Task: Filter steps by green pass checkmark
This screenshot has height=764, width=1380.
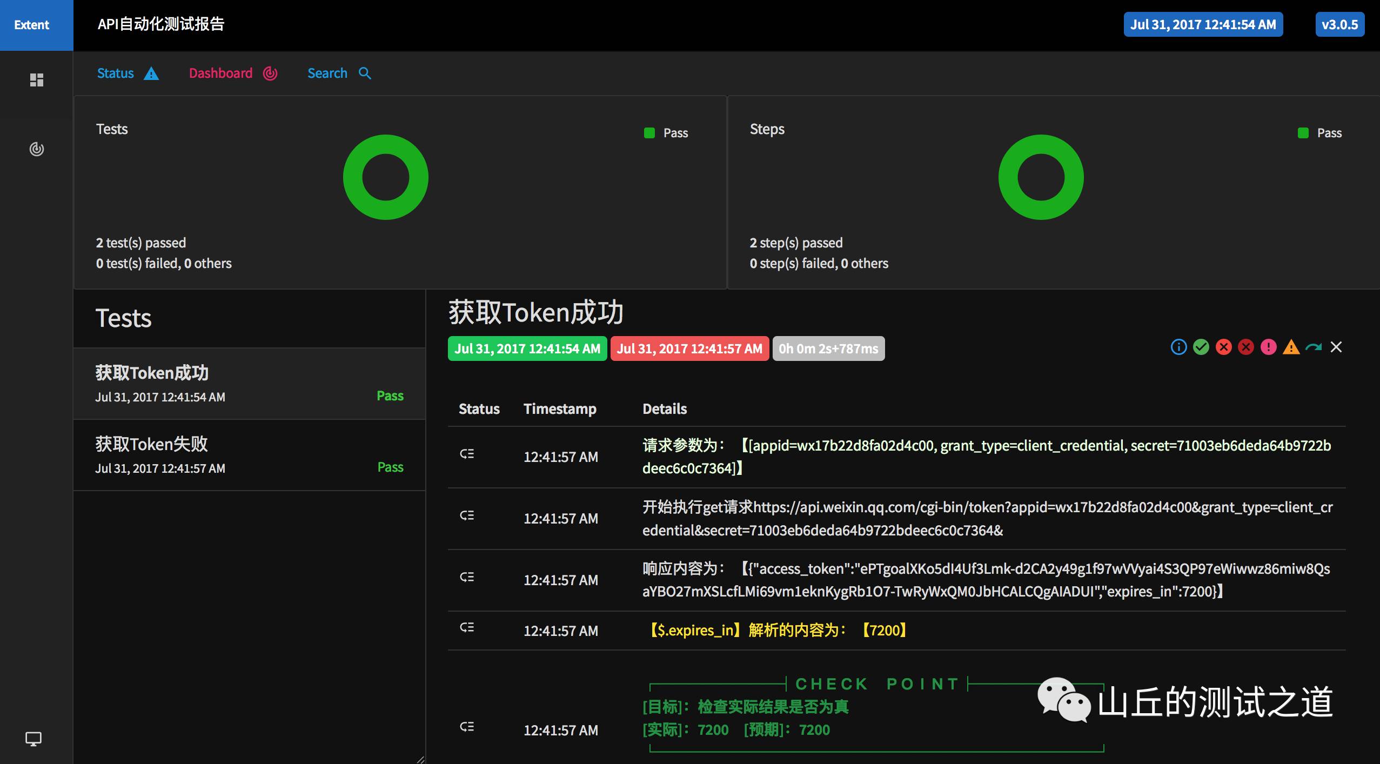Action: pos(1201,347)
